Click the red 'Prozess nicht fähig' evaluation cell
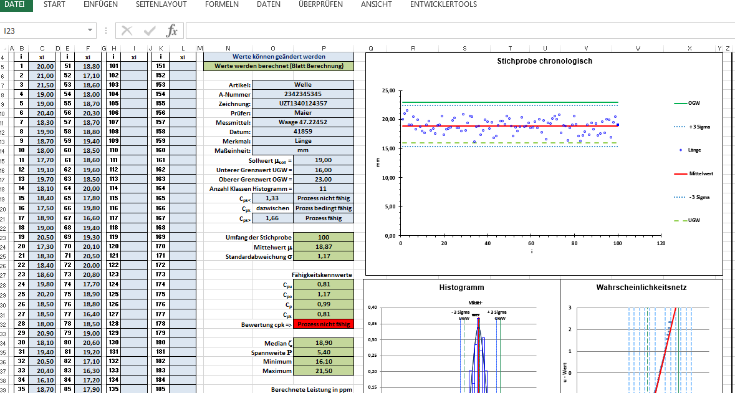 pos(324,324)
